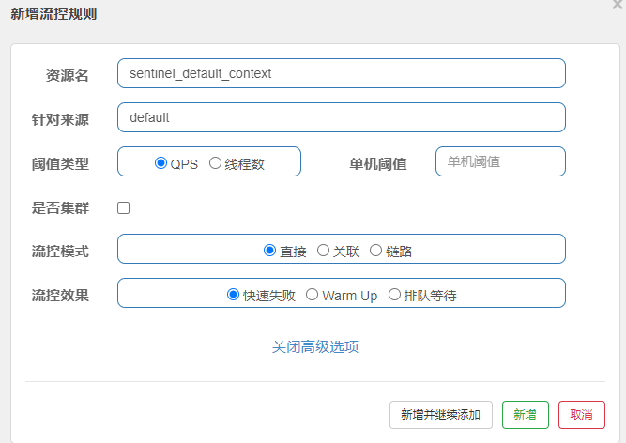Choose 链路 flow control mode
Screen dimensions: 626x443
pos(375,251)
